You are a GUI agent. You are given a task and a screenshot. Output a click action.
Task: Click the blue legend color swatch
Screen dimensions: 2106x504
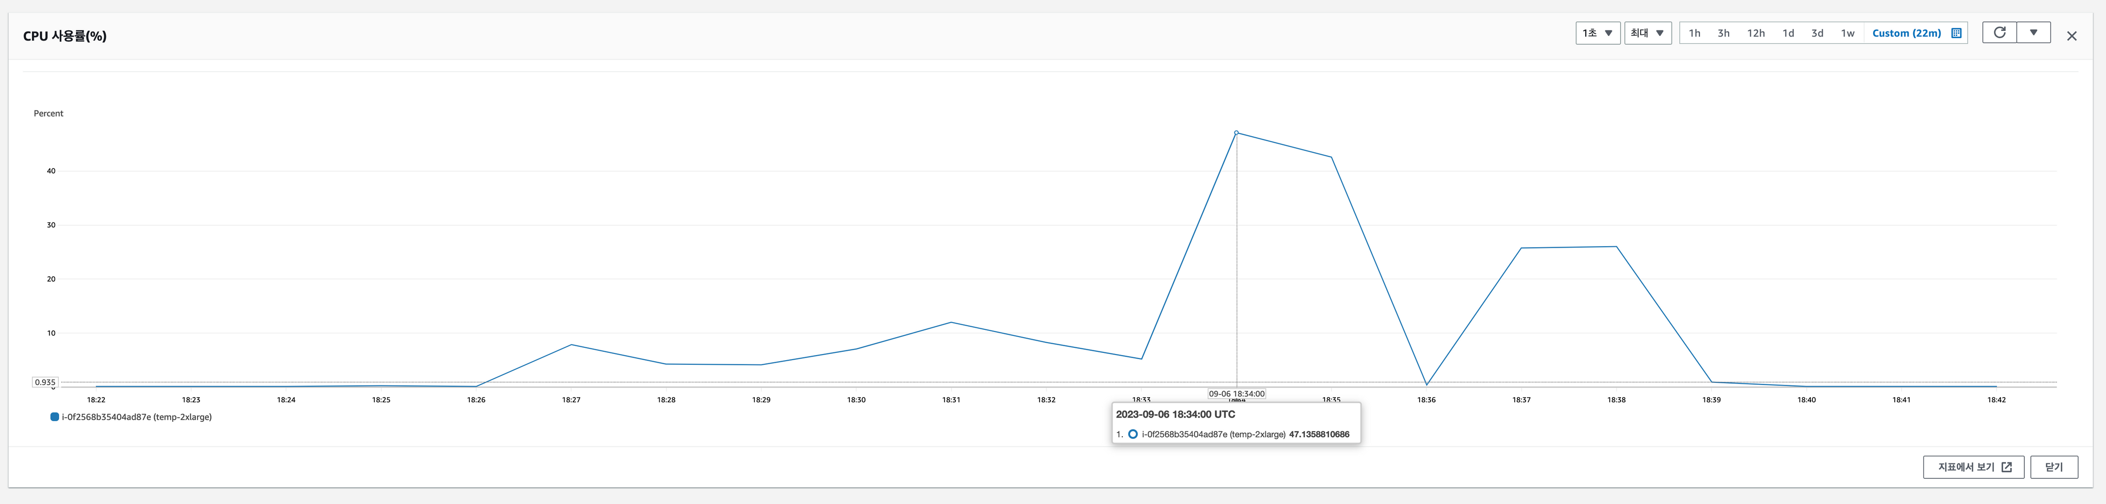(x=55, y=417)
